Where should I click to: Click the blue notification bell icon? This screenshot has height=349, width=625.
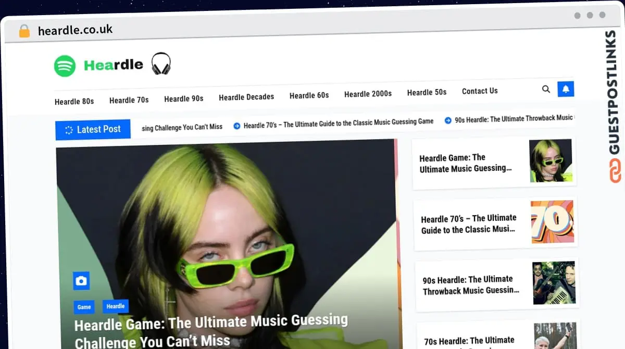[x=566, y=89]
